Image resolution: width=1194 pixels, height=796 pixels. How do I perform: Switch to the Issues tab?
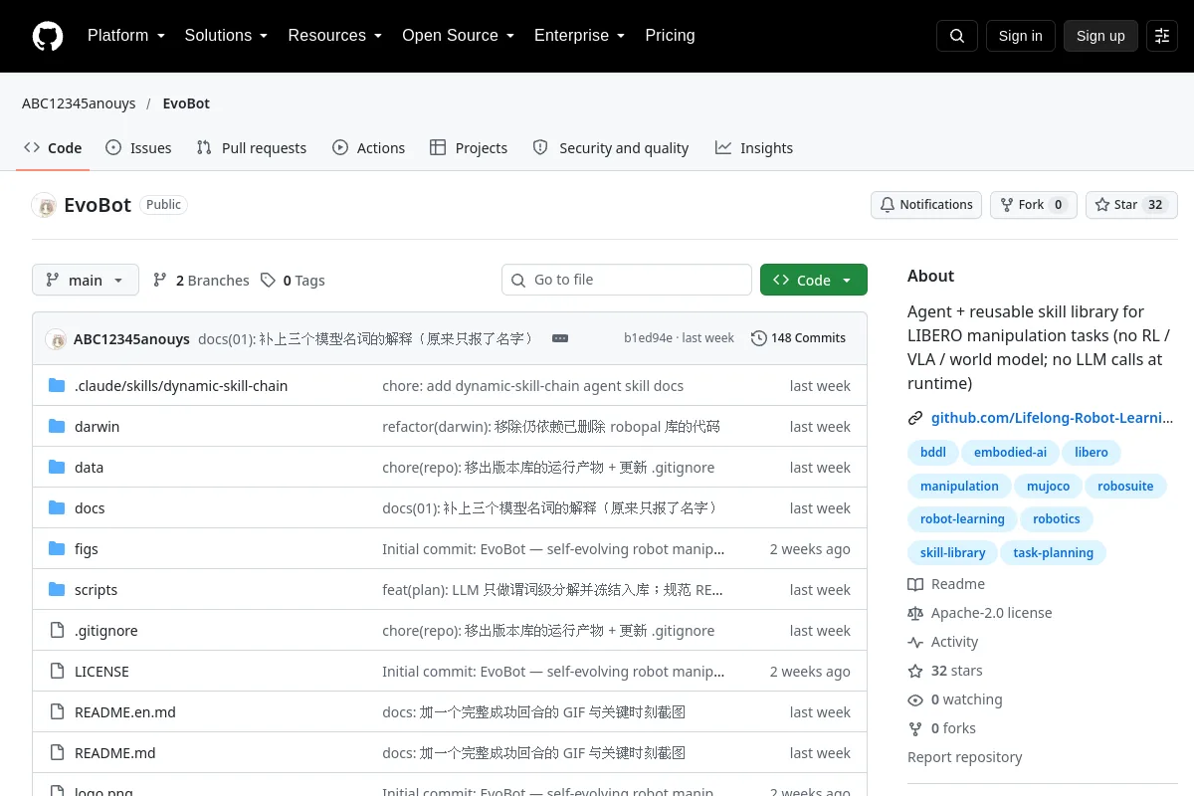tap(138, 148)
